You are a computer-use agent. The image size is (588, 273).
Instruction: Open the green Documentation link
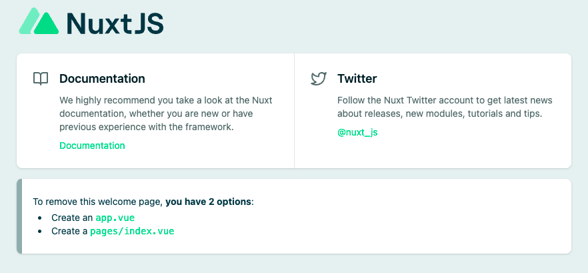(x=92, y=146)
